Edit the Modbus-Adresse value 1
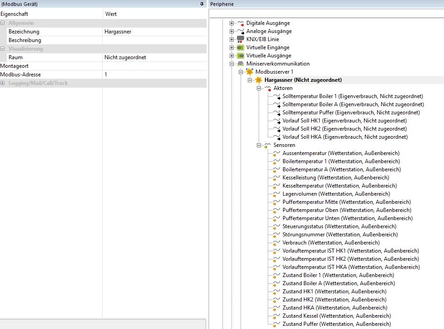 [x=155, y=75]
